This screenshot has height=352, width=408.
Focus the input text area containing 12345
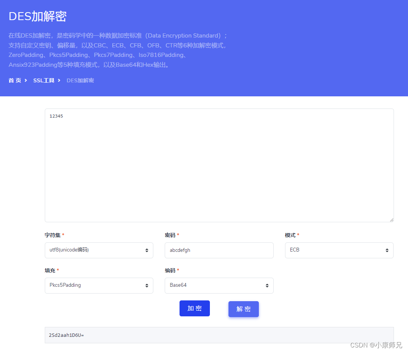coord(219,165)
